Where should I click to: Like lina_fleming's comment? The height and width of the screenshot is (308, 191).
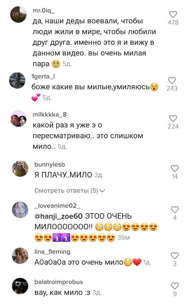(175, 256)
